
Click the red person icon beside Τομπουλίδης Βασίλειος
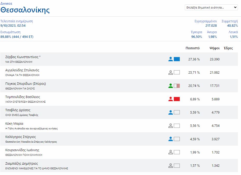[x=170, y=99]
